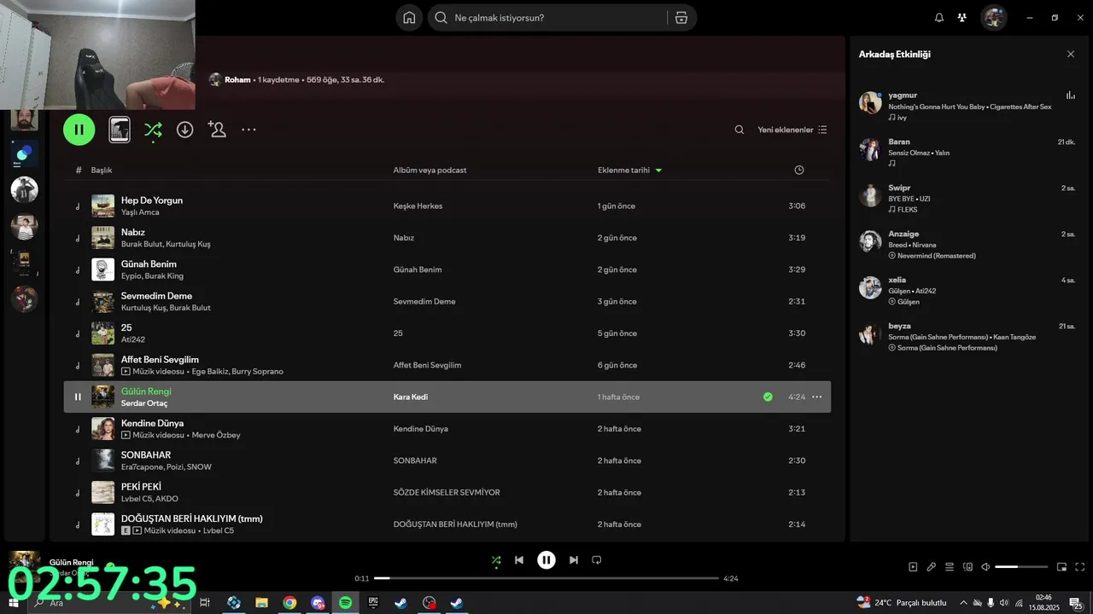Open xelia's profile avatar
The width and height of the screenshot is (1093, 614).
(870, 287)
